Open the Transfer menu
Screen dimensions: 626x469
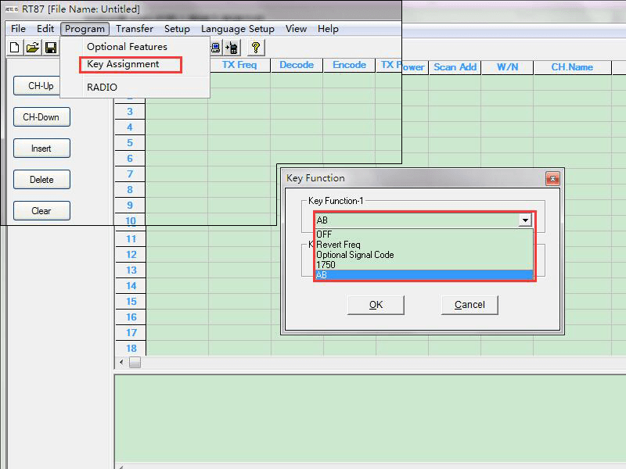135,29
